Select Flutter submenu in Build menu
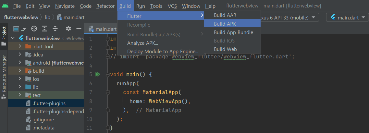The width and height of the screenshot is (369, 133). point(161,16)
